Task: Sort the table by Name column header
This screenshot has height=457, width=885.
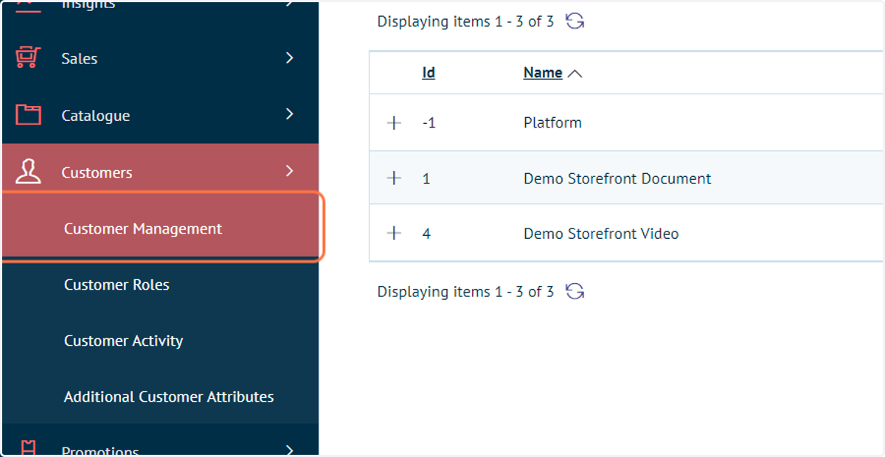Action: click(543, 72)
